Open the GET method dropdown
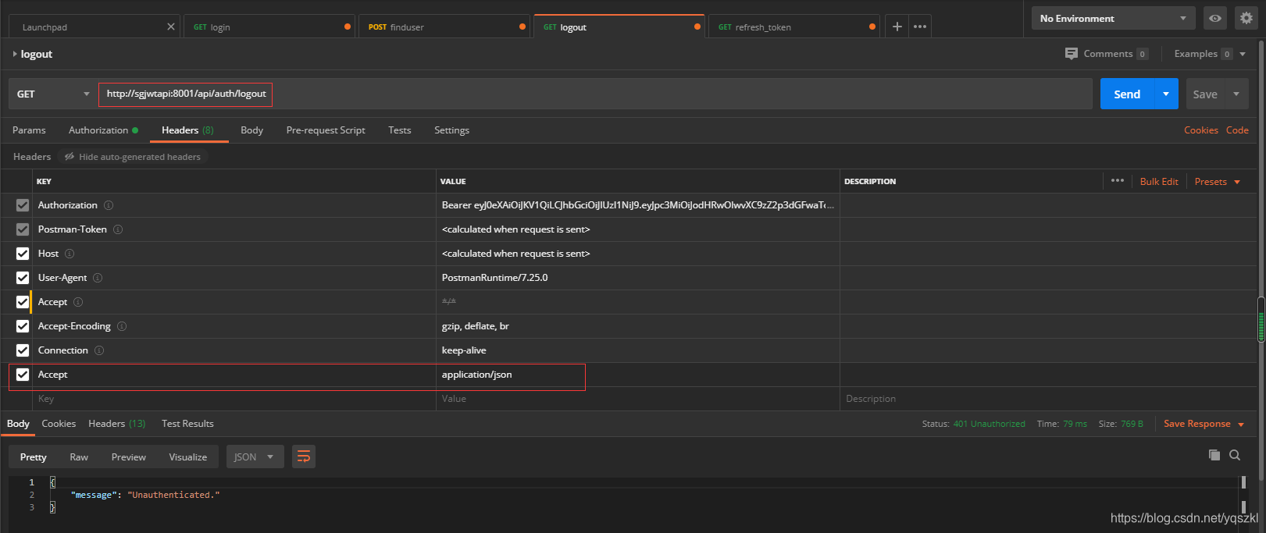Image resolution: width=1266 pixels, height=533 pixels. (52, 94)
